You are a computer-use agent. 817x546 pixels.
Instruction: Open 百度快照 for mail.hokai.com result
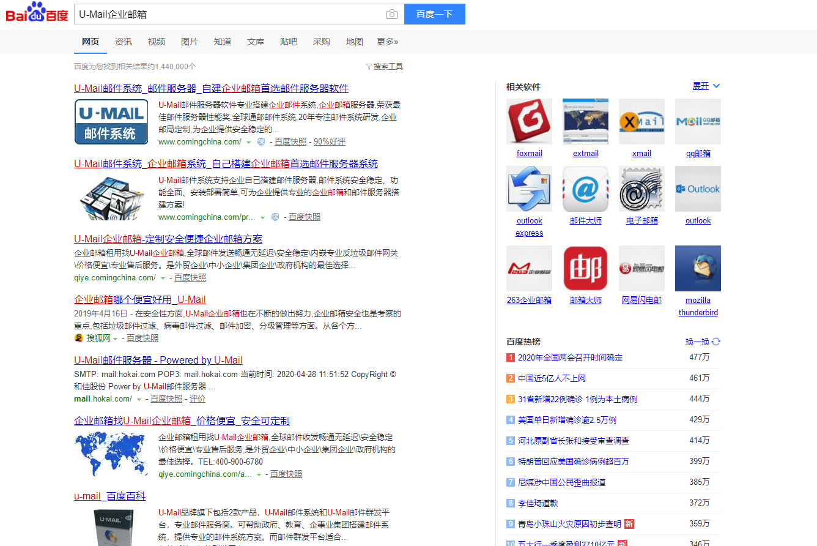[x=166, y=399]
